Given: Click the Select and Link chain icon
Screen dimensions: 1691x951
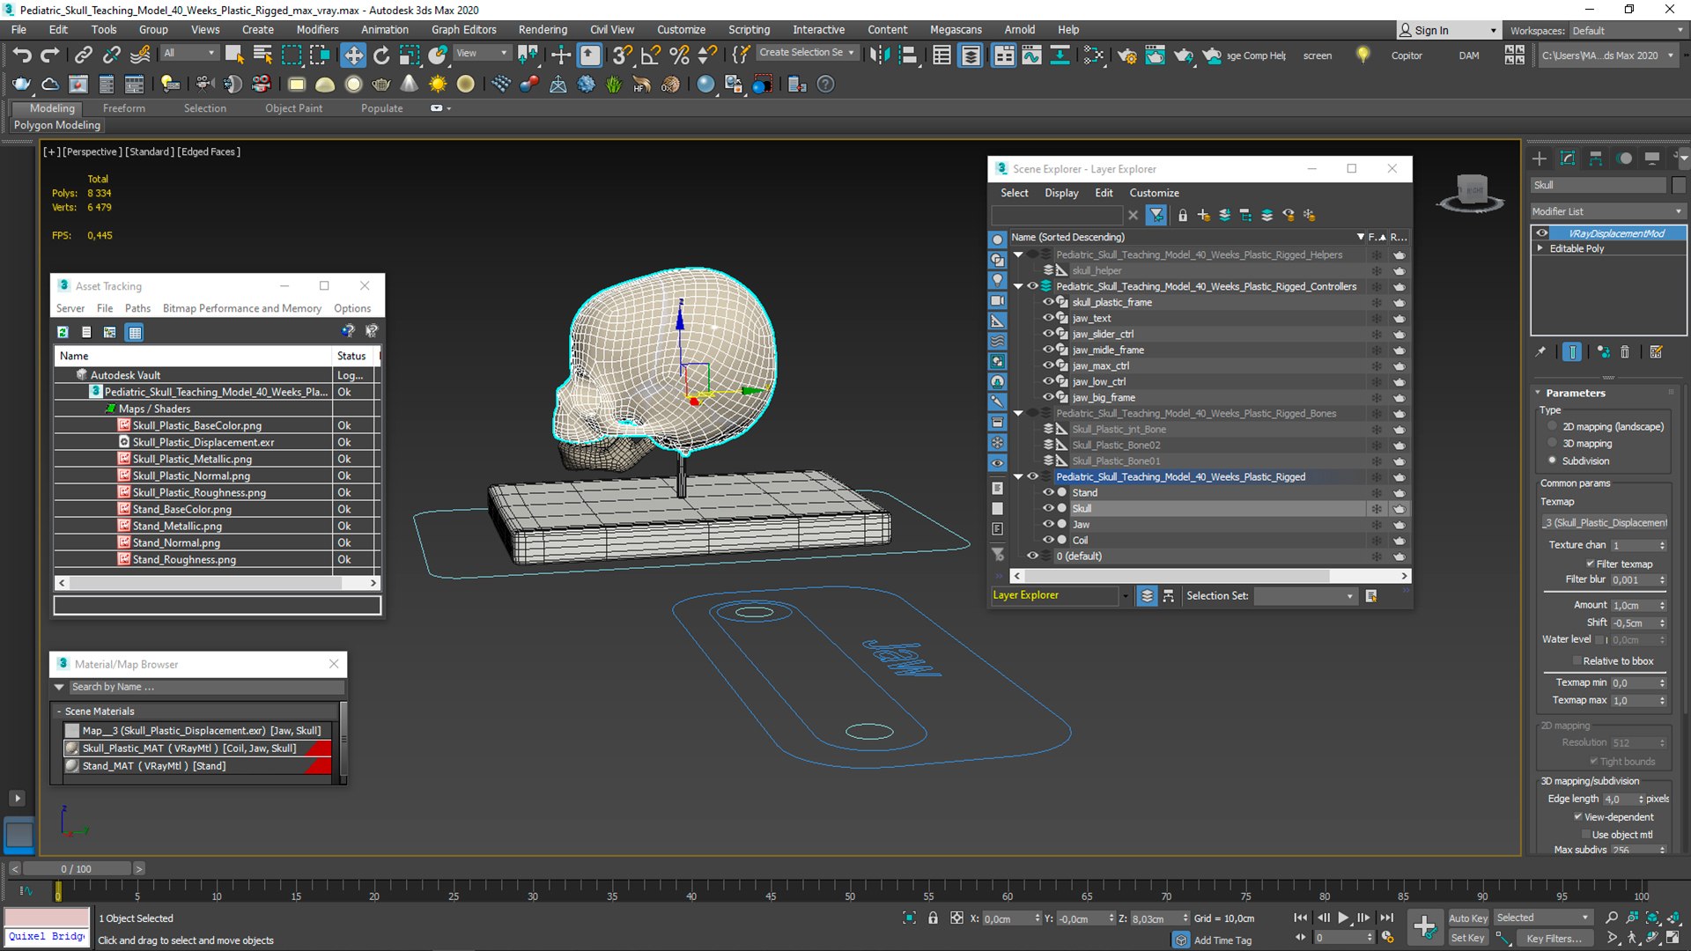Looking at the screenshot, I should [83, 55].
